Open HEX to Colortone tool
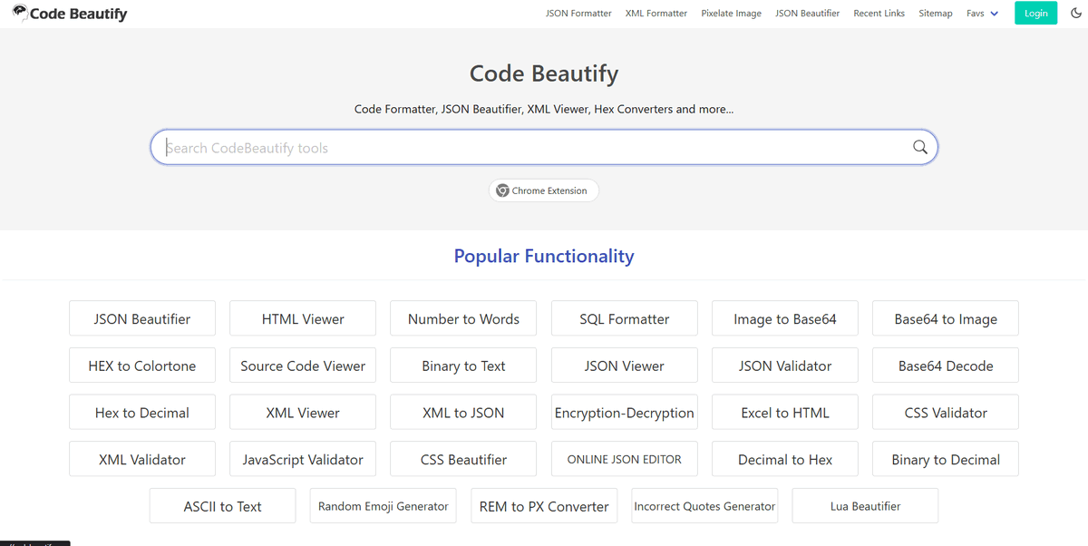Image resolution: width=1088 pixels, height=546 pixels. pos(142,366)
